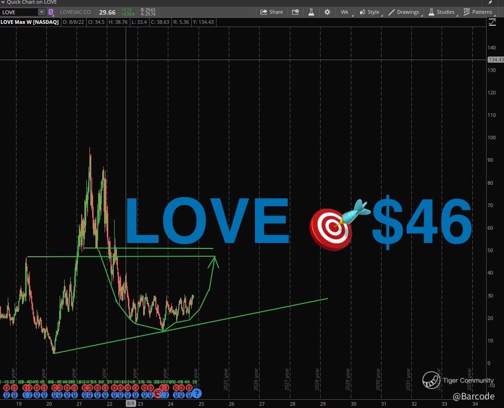Open chart settings gear icon
Viewport: 504px width, 408px height.
(x=327, y=12)
